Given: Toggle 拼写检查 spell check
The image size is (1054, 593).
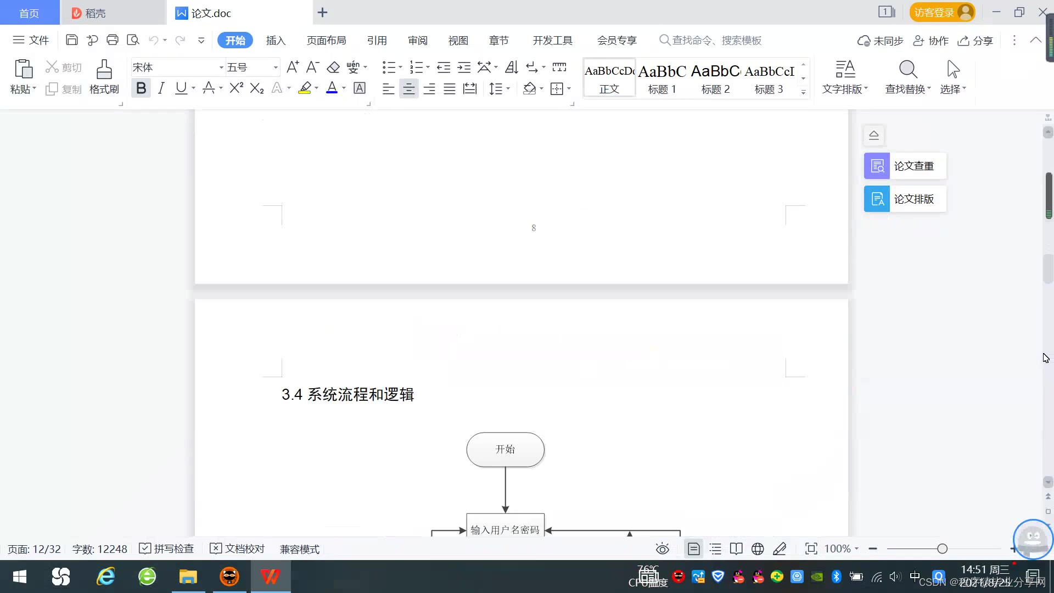Looking at the screenshot, I should pyautogui.click(x=167, y=549).
